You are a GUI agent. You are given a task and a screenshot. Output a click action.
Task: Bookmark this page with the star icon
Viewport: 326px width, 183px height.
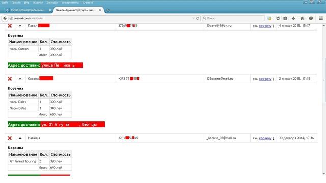coord(278,18)
